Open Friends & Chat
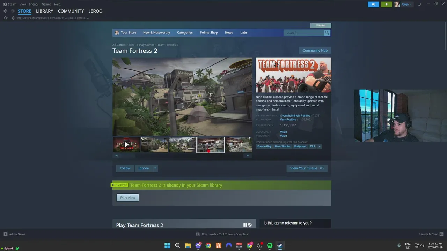This screenshot has width=447, height=251. 431,234
